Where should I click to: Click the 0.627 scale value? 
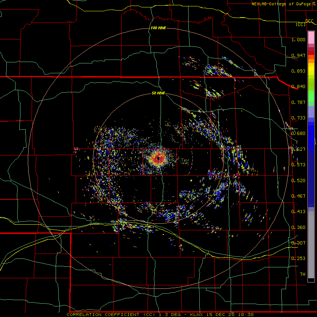tap(298, 149)
